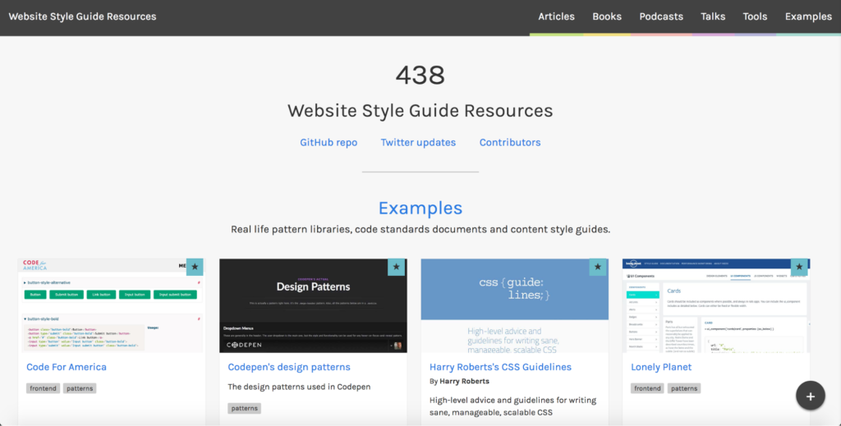Image resolution: width=841 pixels, height=426 pixels.
Task: Click the star icon on Lonely Planet card
Action: 799,267
